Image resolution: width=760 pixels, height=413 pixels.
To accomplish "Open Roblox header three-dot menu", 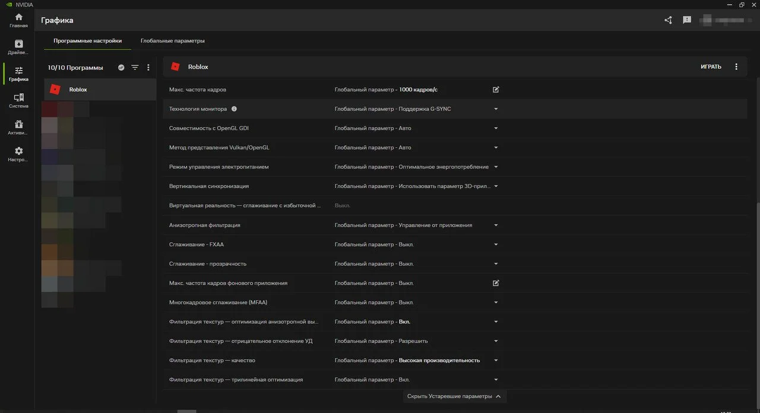I will pos(736,66).
